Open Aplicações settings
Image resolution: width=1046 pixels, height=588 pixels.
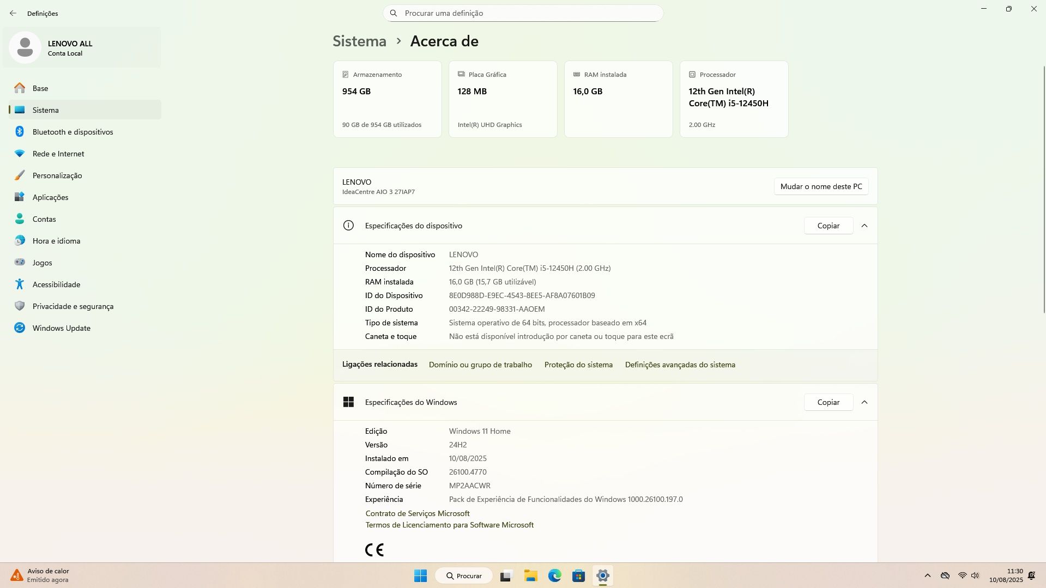(85, 197)
